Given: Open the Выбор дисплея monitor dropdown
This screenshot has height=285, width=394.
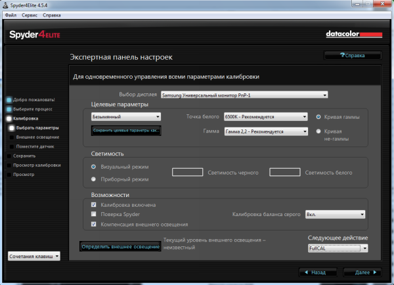Looking at the screenshot, I should pos(244,95).
